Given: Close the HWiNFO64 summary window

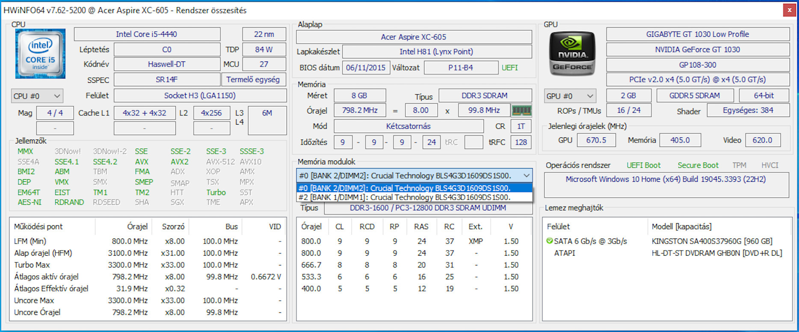Looking at the screenshot, I should tap(790, 10).
